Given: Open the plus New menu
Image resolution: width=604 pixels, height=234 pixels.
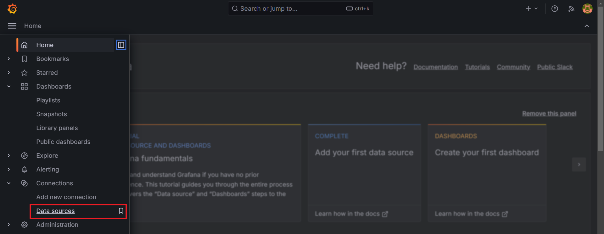Looking at the screenshot, I should (x=532, y=8).
